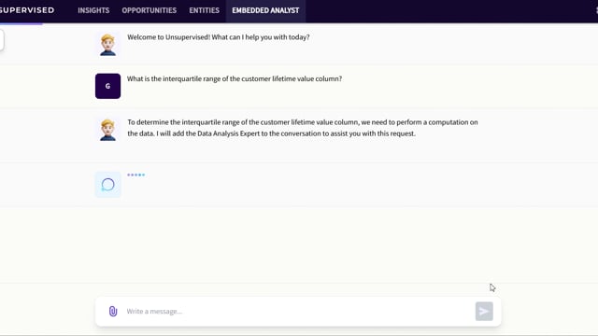
Task: Click the paperclip attachment icon
Action: (x=113, y=311)
